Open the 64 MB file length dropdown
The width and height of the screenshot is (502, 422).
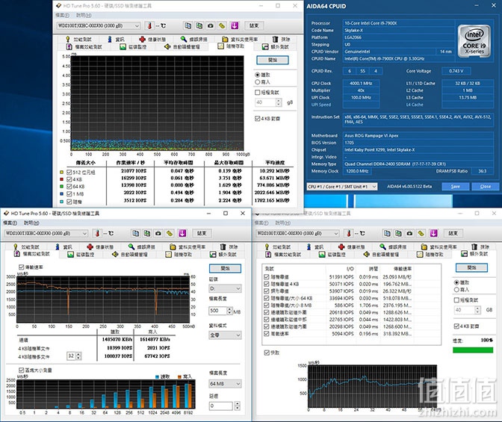click(x=225, y=384)
